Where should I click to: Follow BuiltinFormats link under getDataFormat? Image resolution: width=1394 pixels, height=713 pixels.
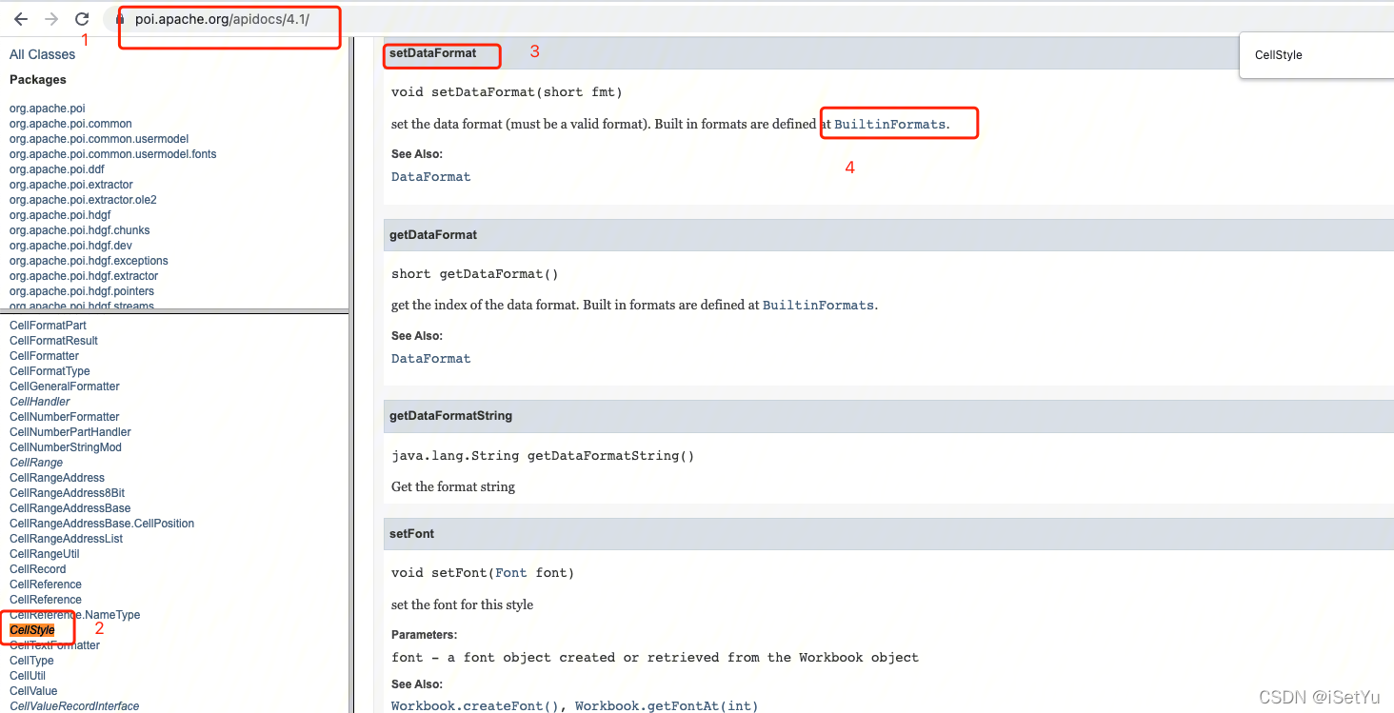(x=818, y=306)
